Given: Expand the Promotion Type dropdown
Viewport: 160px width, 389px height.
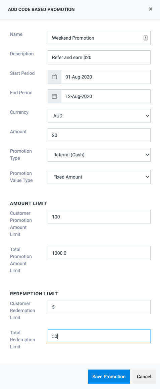Looking at the screenshot, I should pos(99,155).
